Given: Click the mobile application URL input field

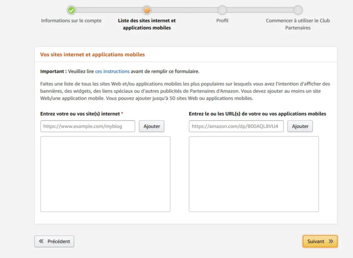Looking at the screenshot, I should pyautogui.click(x=236, y=126).
